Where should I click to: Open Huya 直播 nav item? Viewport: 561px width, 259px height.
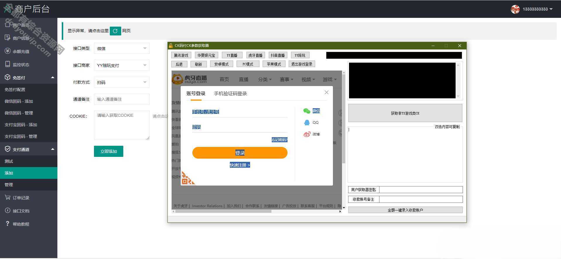coord(244,79)
